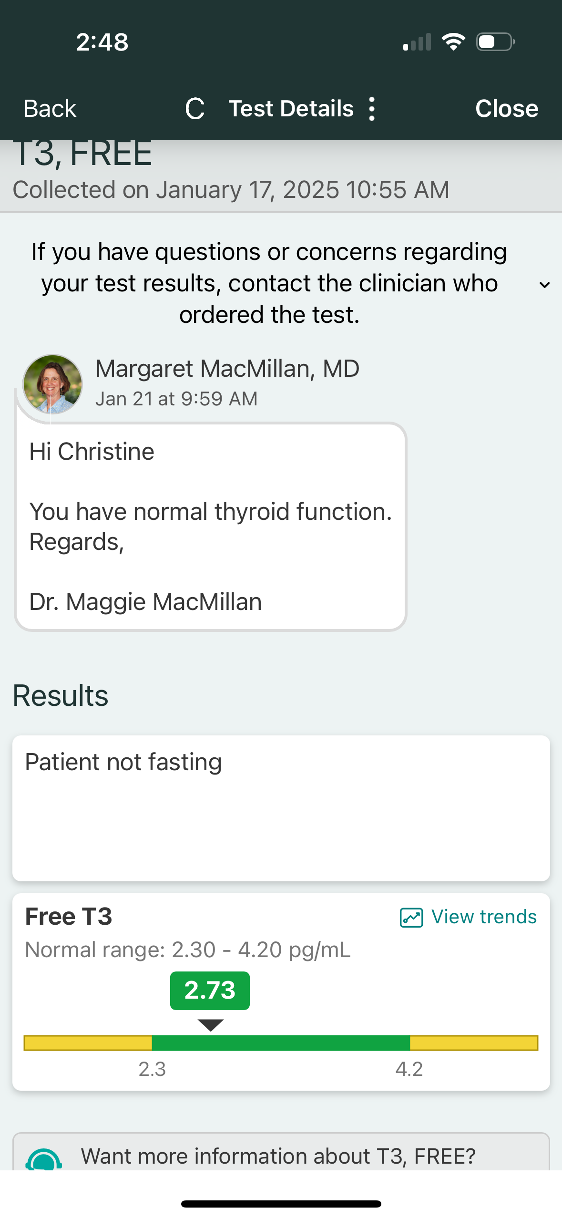Close the Test Details view

coord(506,109)
